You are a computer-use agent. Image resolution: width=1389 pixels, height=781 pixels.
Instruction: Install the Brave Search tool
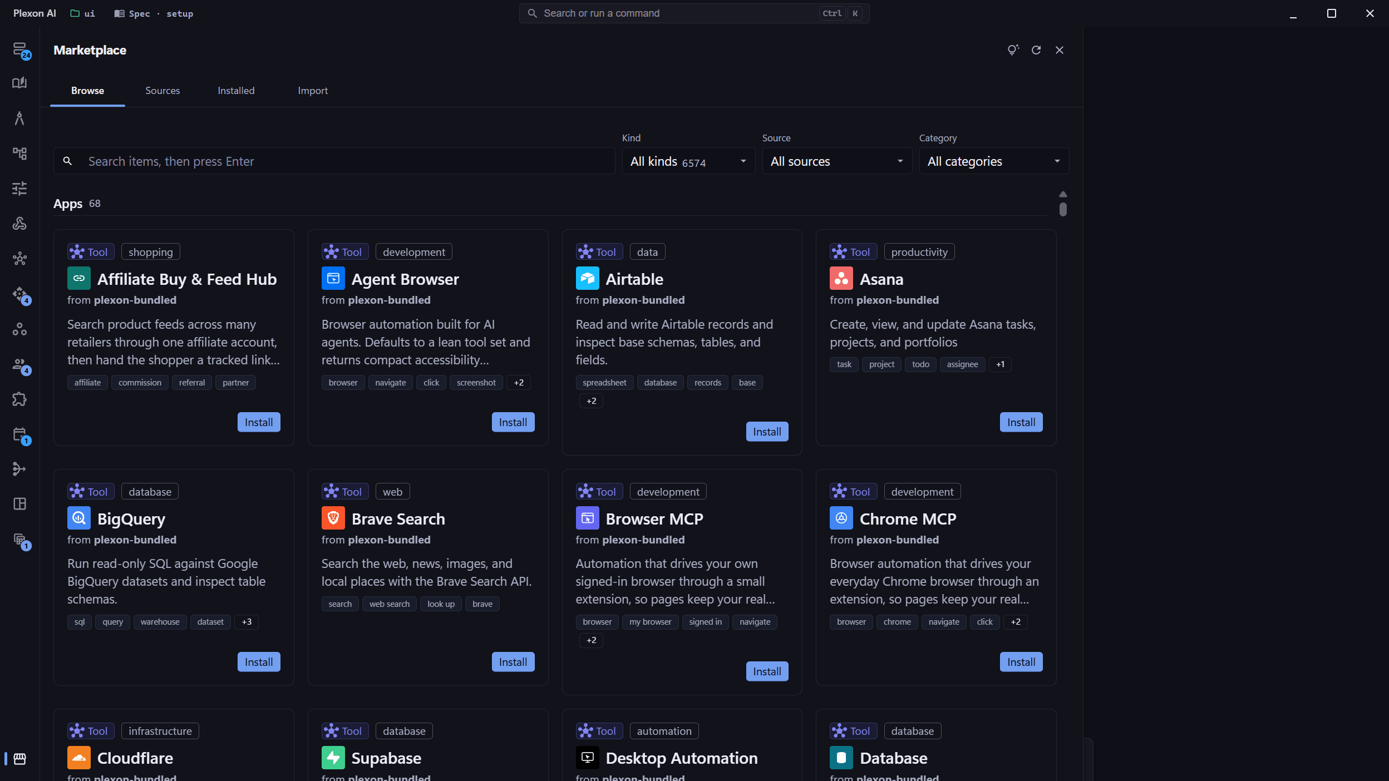(x=513, y=662)
